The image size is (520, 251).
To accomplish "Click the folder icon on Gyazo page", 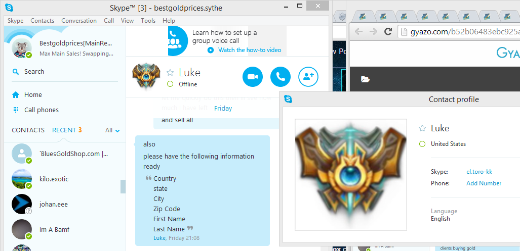I will [x=365, y=79].
